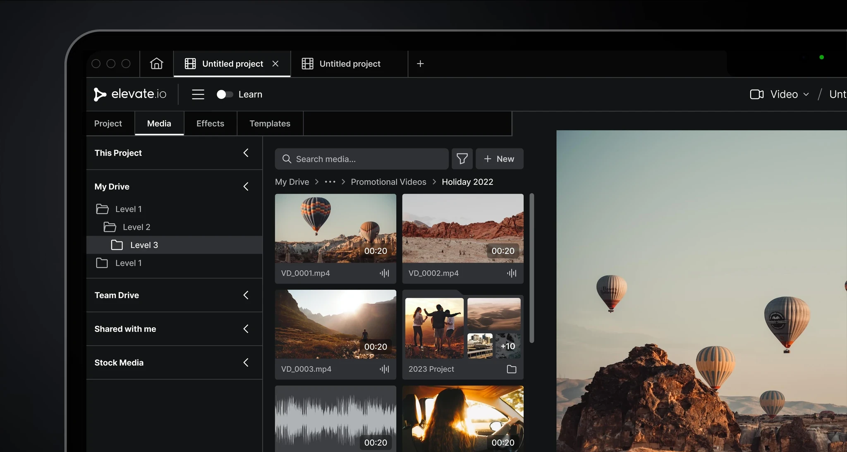Viewport: 847px width, 452px height.
Task: Click audio waveform icon on VD_0002.mp4
Action: tap(512, 273)
